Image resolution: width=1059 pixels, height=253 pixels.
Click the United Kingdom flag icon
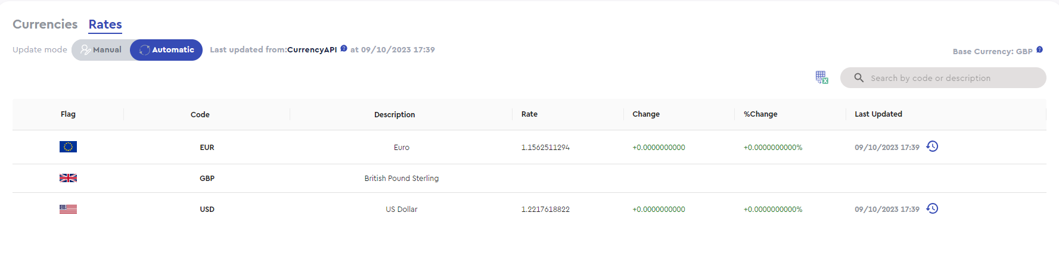click(68, 178)
